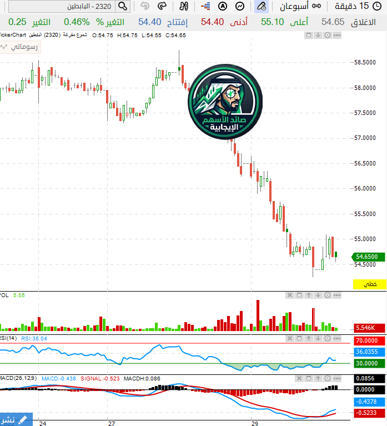Image resolution: width=387 pixels, height=426 pixels.
Task: Click the blue -0.4378 MACD value tag
Action: 369,402
